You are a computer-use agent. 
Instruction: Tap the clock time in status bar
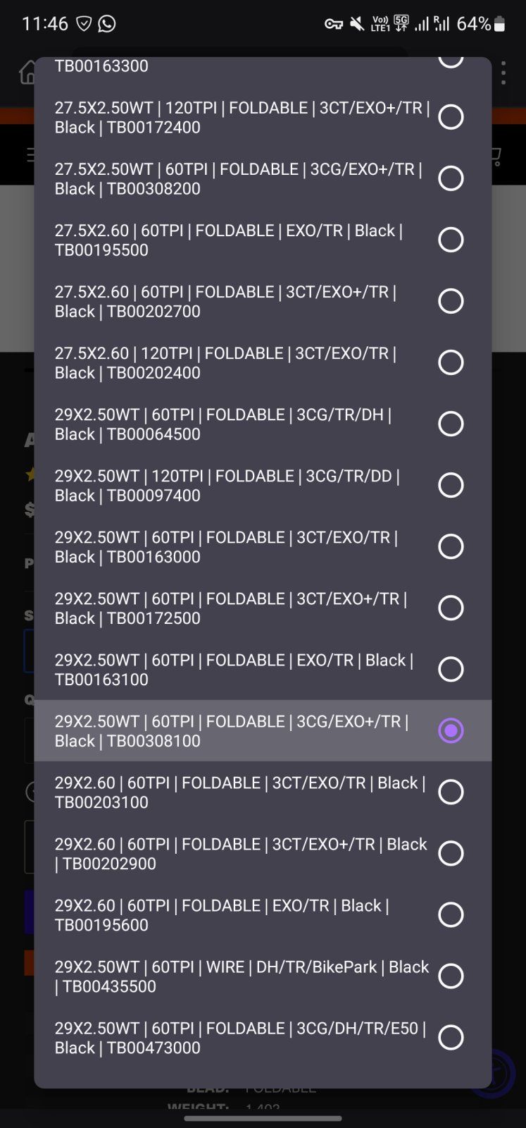[45, 24]
